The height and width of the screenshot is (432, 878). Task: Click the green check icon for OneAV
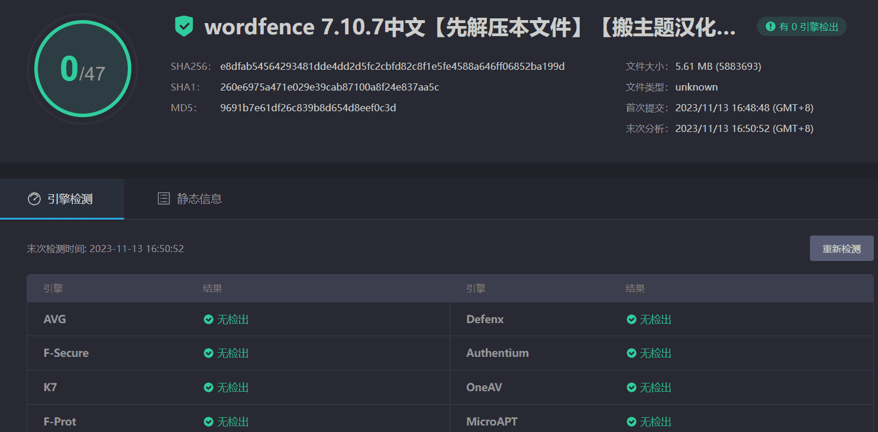pos(631,388)
